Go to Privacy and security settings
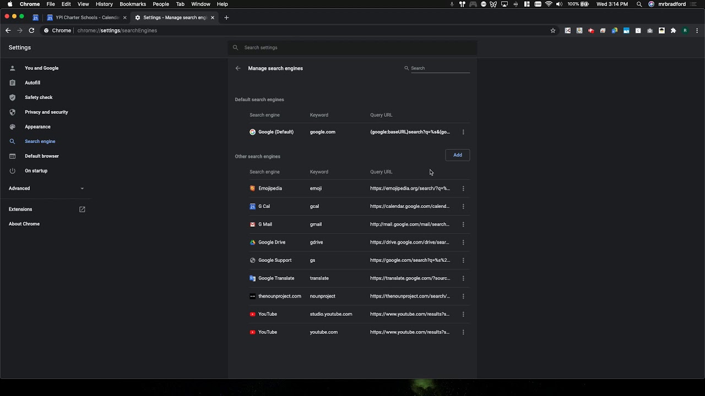Image resolution: width=705 pixels, height=396 pixels. coord(46,112)
